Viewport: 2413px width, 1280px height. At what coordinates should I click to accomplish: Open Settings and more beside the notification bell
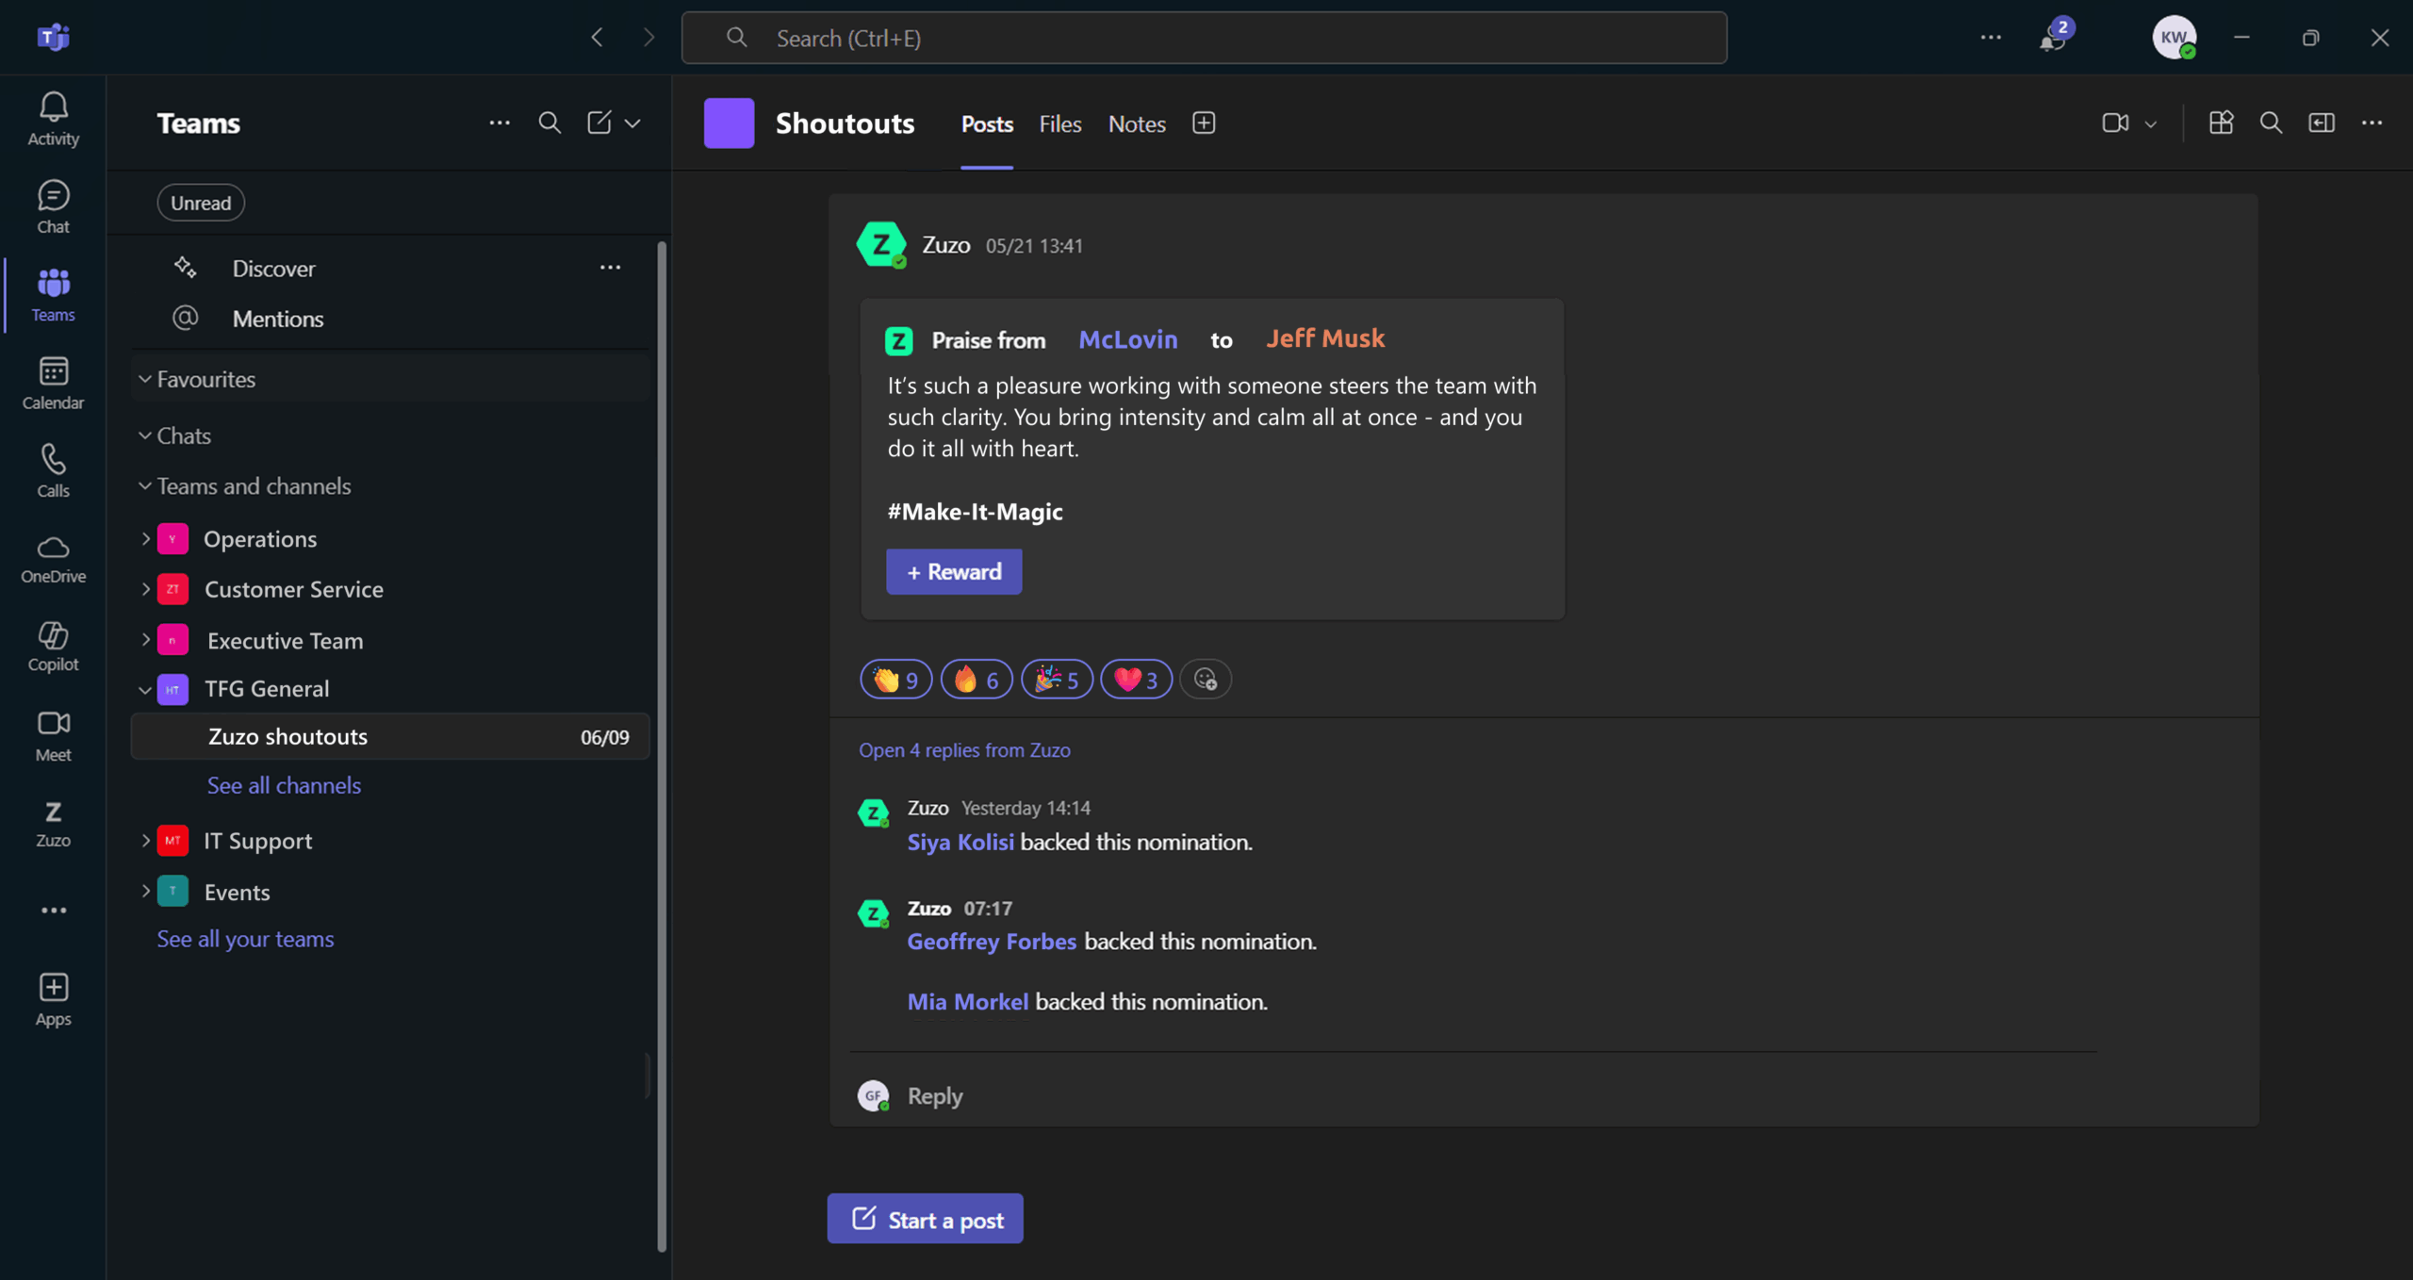tap(1991, 38)
